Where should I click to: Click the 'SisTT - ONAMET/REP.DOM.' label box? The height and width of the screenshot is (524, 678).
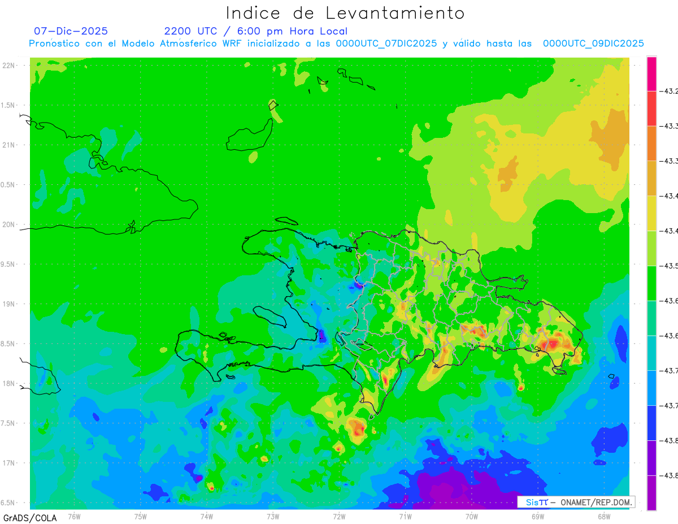pyautogui.click(x=576, y=502)
